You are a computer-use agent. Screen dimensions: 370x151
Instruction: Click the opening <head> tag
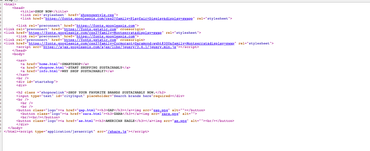[18, 8]
